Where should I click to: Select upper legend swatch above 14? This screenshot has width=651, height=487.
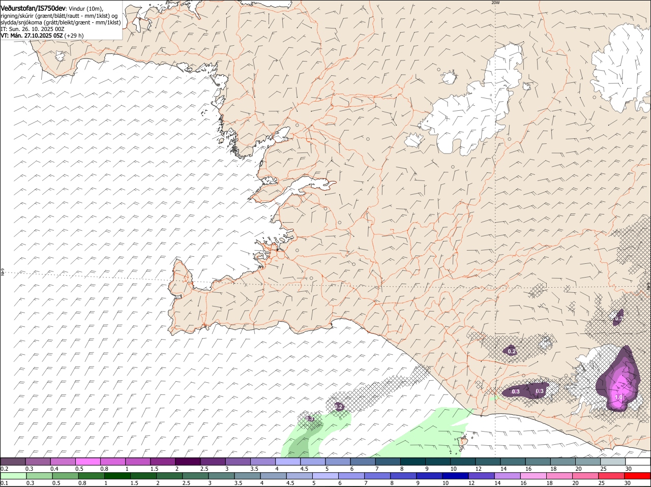(x=513, y=462)
